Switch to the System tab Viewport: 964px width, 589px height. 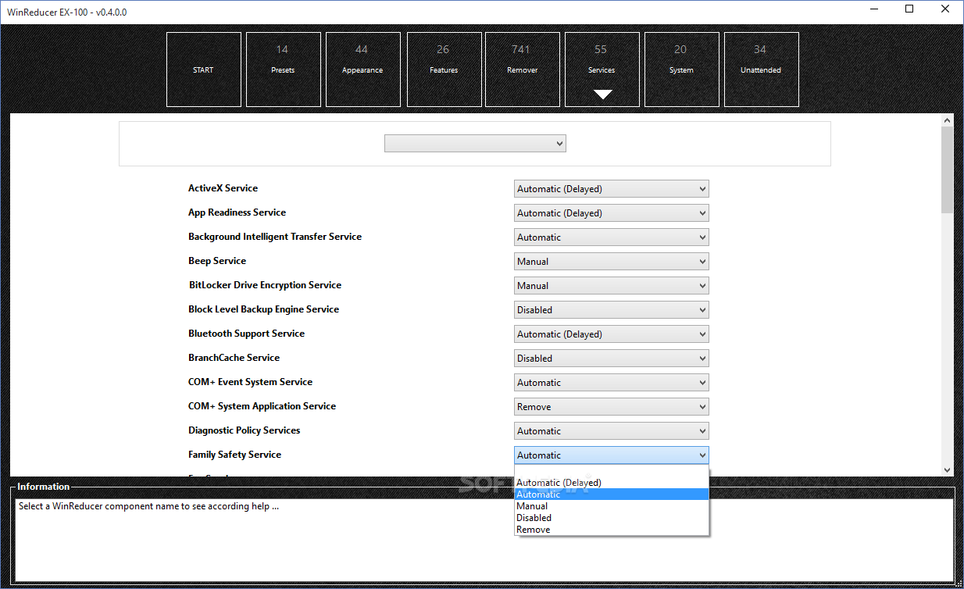coord(681,70)
